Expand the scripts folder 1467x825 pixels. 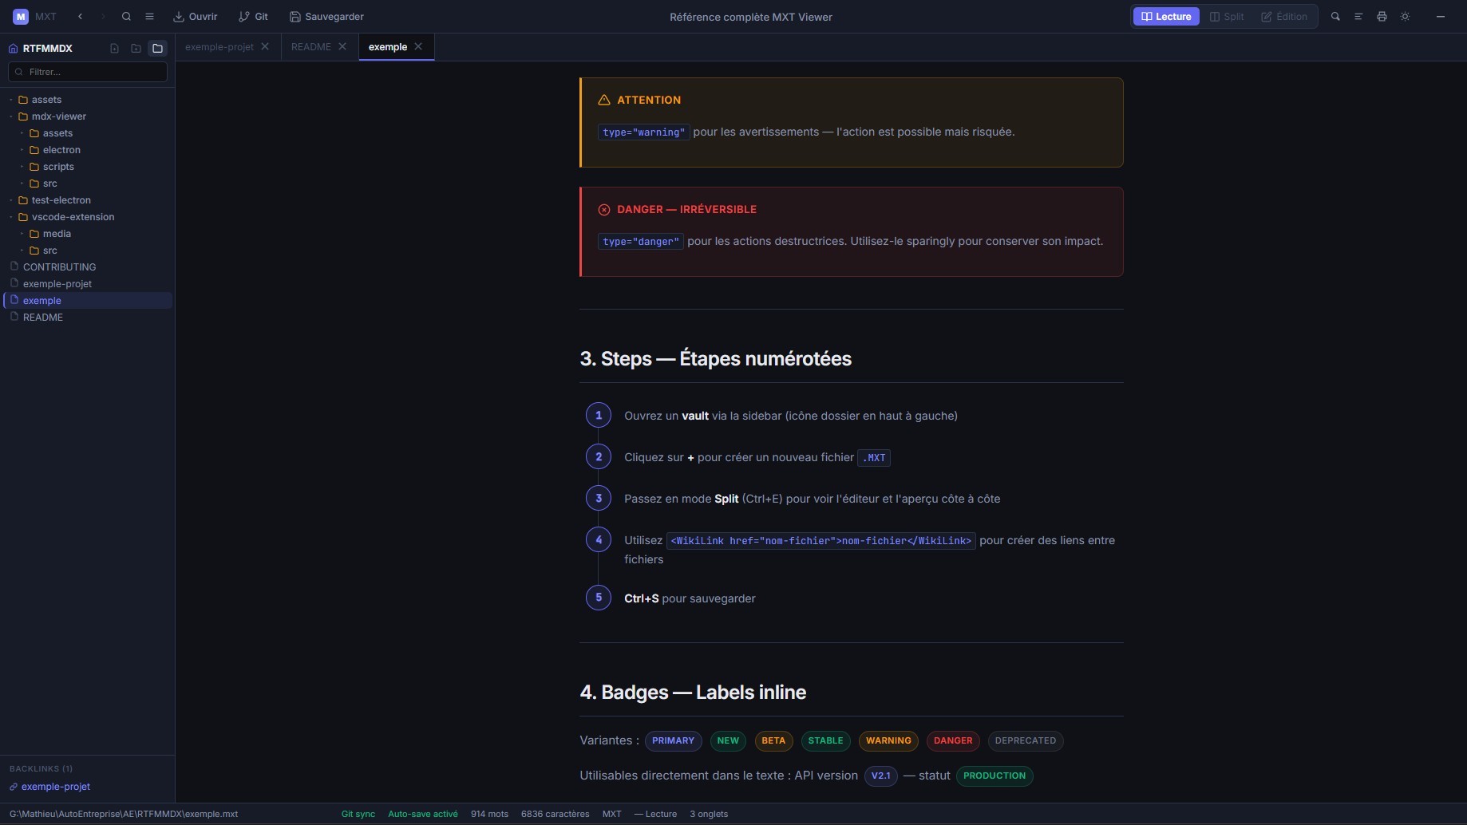pyautogui.click(x=88, y=167)
